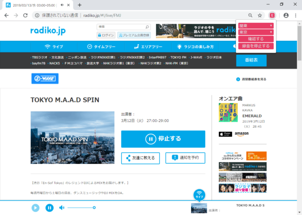Open the Chrome profile avatar
This screenshot has width=302, height=215.
286,16
